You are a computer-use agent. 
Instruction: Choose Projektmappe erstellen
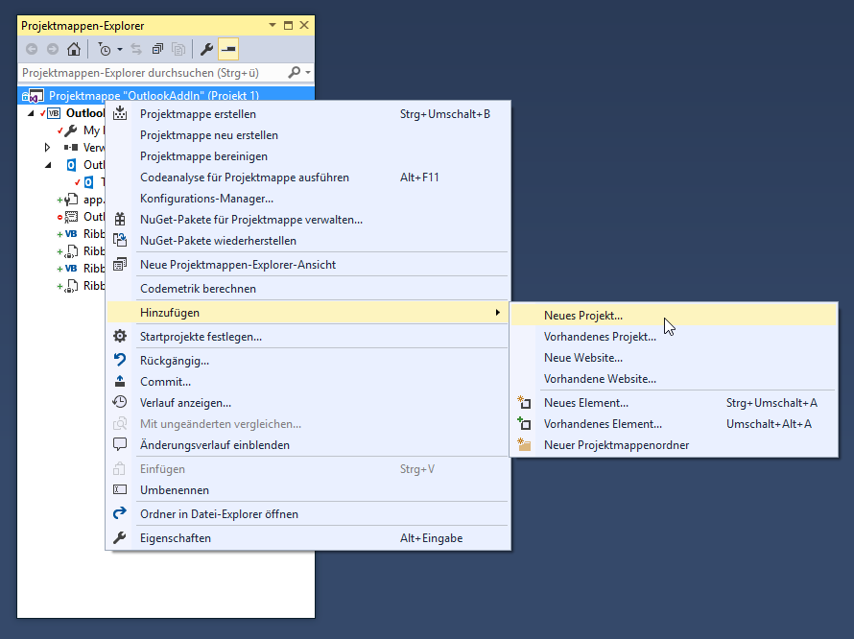click(198, 114)
